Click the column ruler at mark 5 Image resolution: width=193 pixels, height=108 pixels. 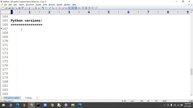(109, 12)
